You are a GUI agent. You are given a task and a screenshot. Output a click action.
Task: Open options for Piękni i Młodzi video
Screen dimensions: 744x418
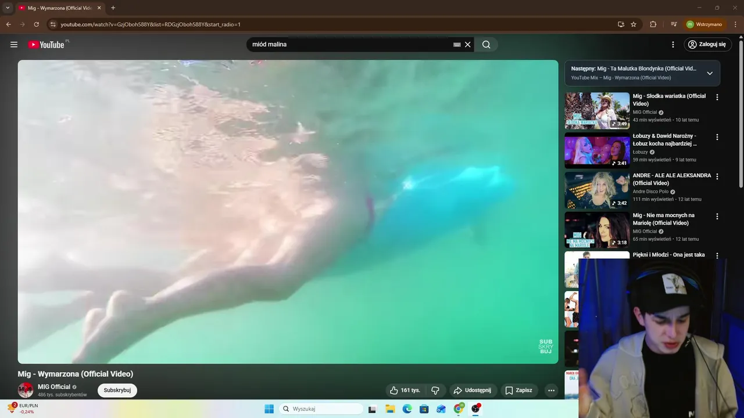tap(717, 255)
